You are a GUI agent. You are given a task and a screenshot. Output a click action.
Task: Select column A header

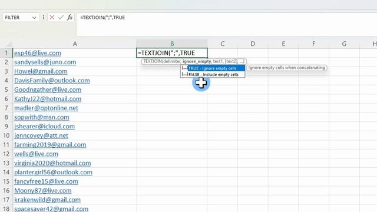(x=75, y=44)
